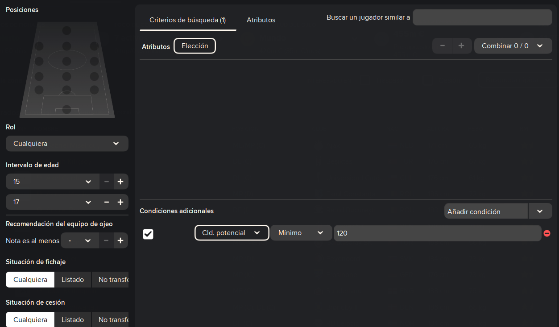Toggle the defensive midfielder position dot

[66, 76]
